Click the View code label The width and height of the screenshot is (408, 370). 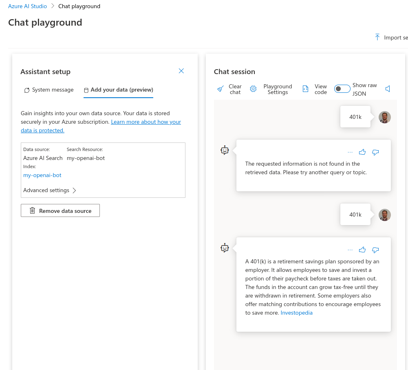pos(320,89)
